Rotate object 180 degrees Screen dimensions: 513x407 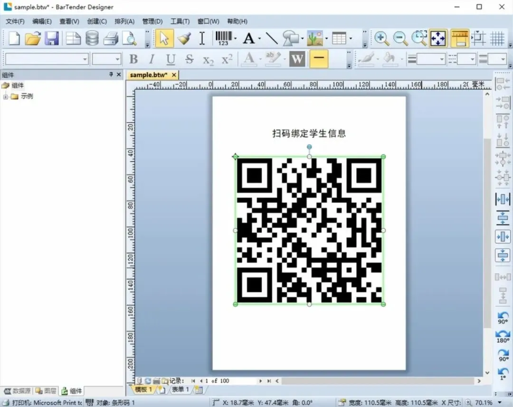point(503,336)
